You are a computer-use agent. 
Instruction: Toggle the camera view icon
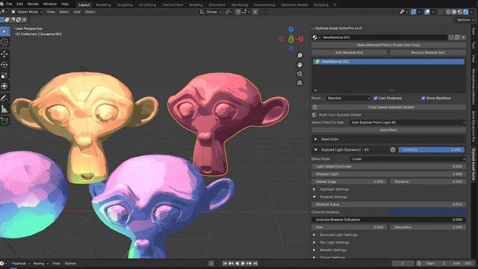[299, 74]
